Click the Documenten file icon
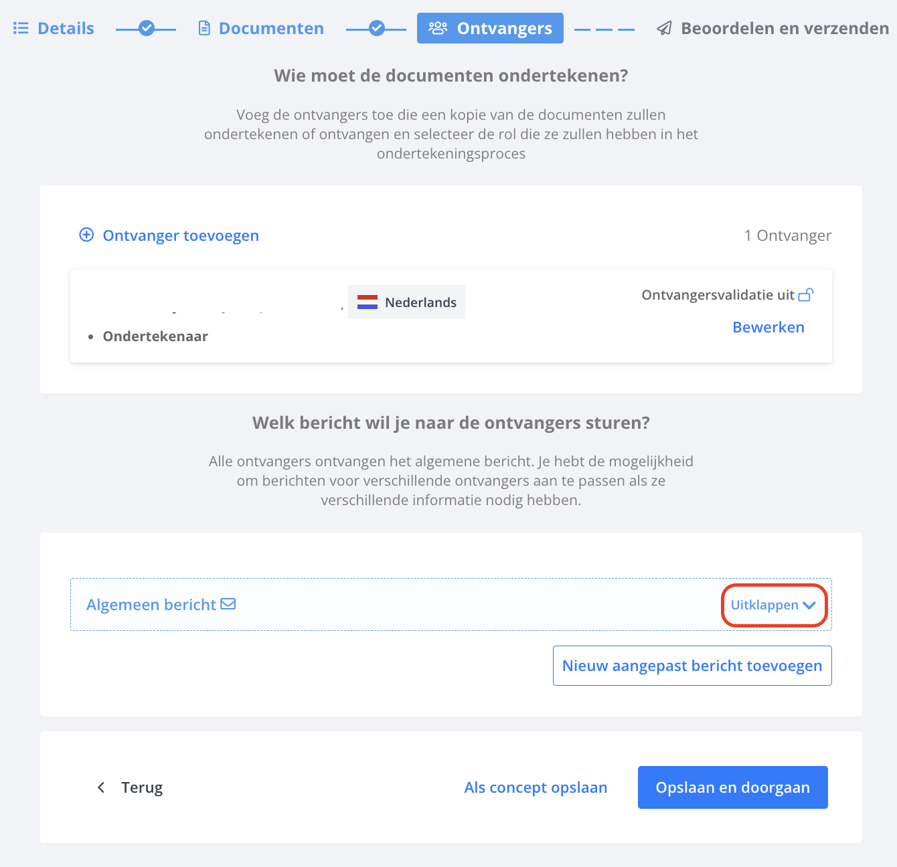 pyautogui.click(x=204, y=28)
